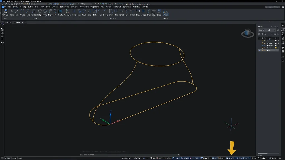The height and width of the screenshot is (160, 285).
Task: Open the Surface ribbon tab
Action: click(31, 7)
